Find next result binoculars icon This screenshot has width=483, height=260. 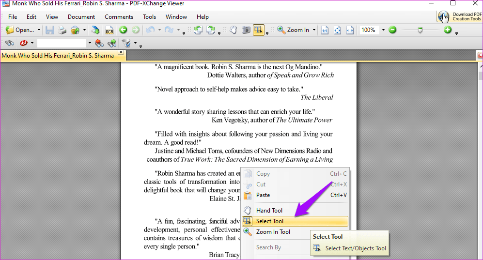tap(112, 43)
